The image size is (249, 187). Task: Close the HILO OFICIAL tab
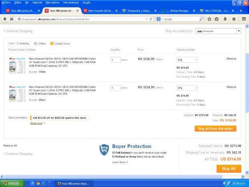tap(233, 11)
